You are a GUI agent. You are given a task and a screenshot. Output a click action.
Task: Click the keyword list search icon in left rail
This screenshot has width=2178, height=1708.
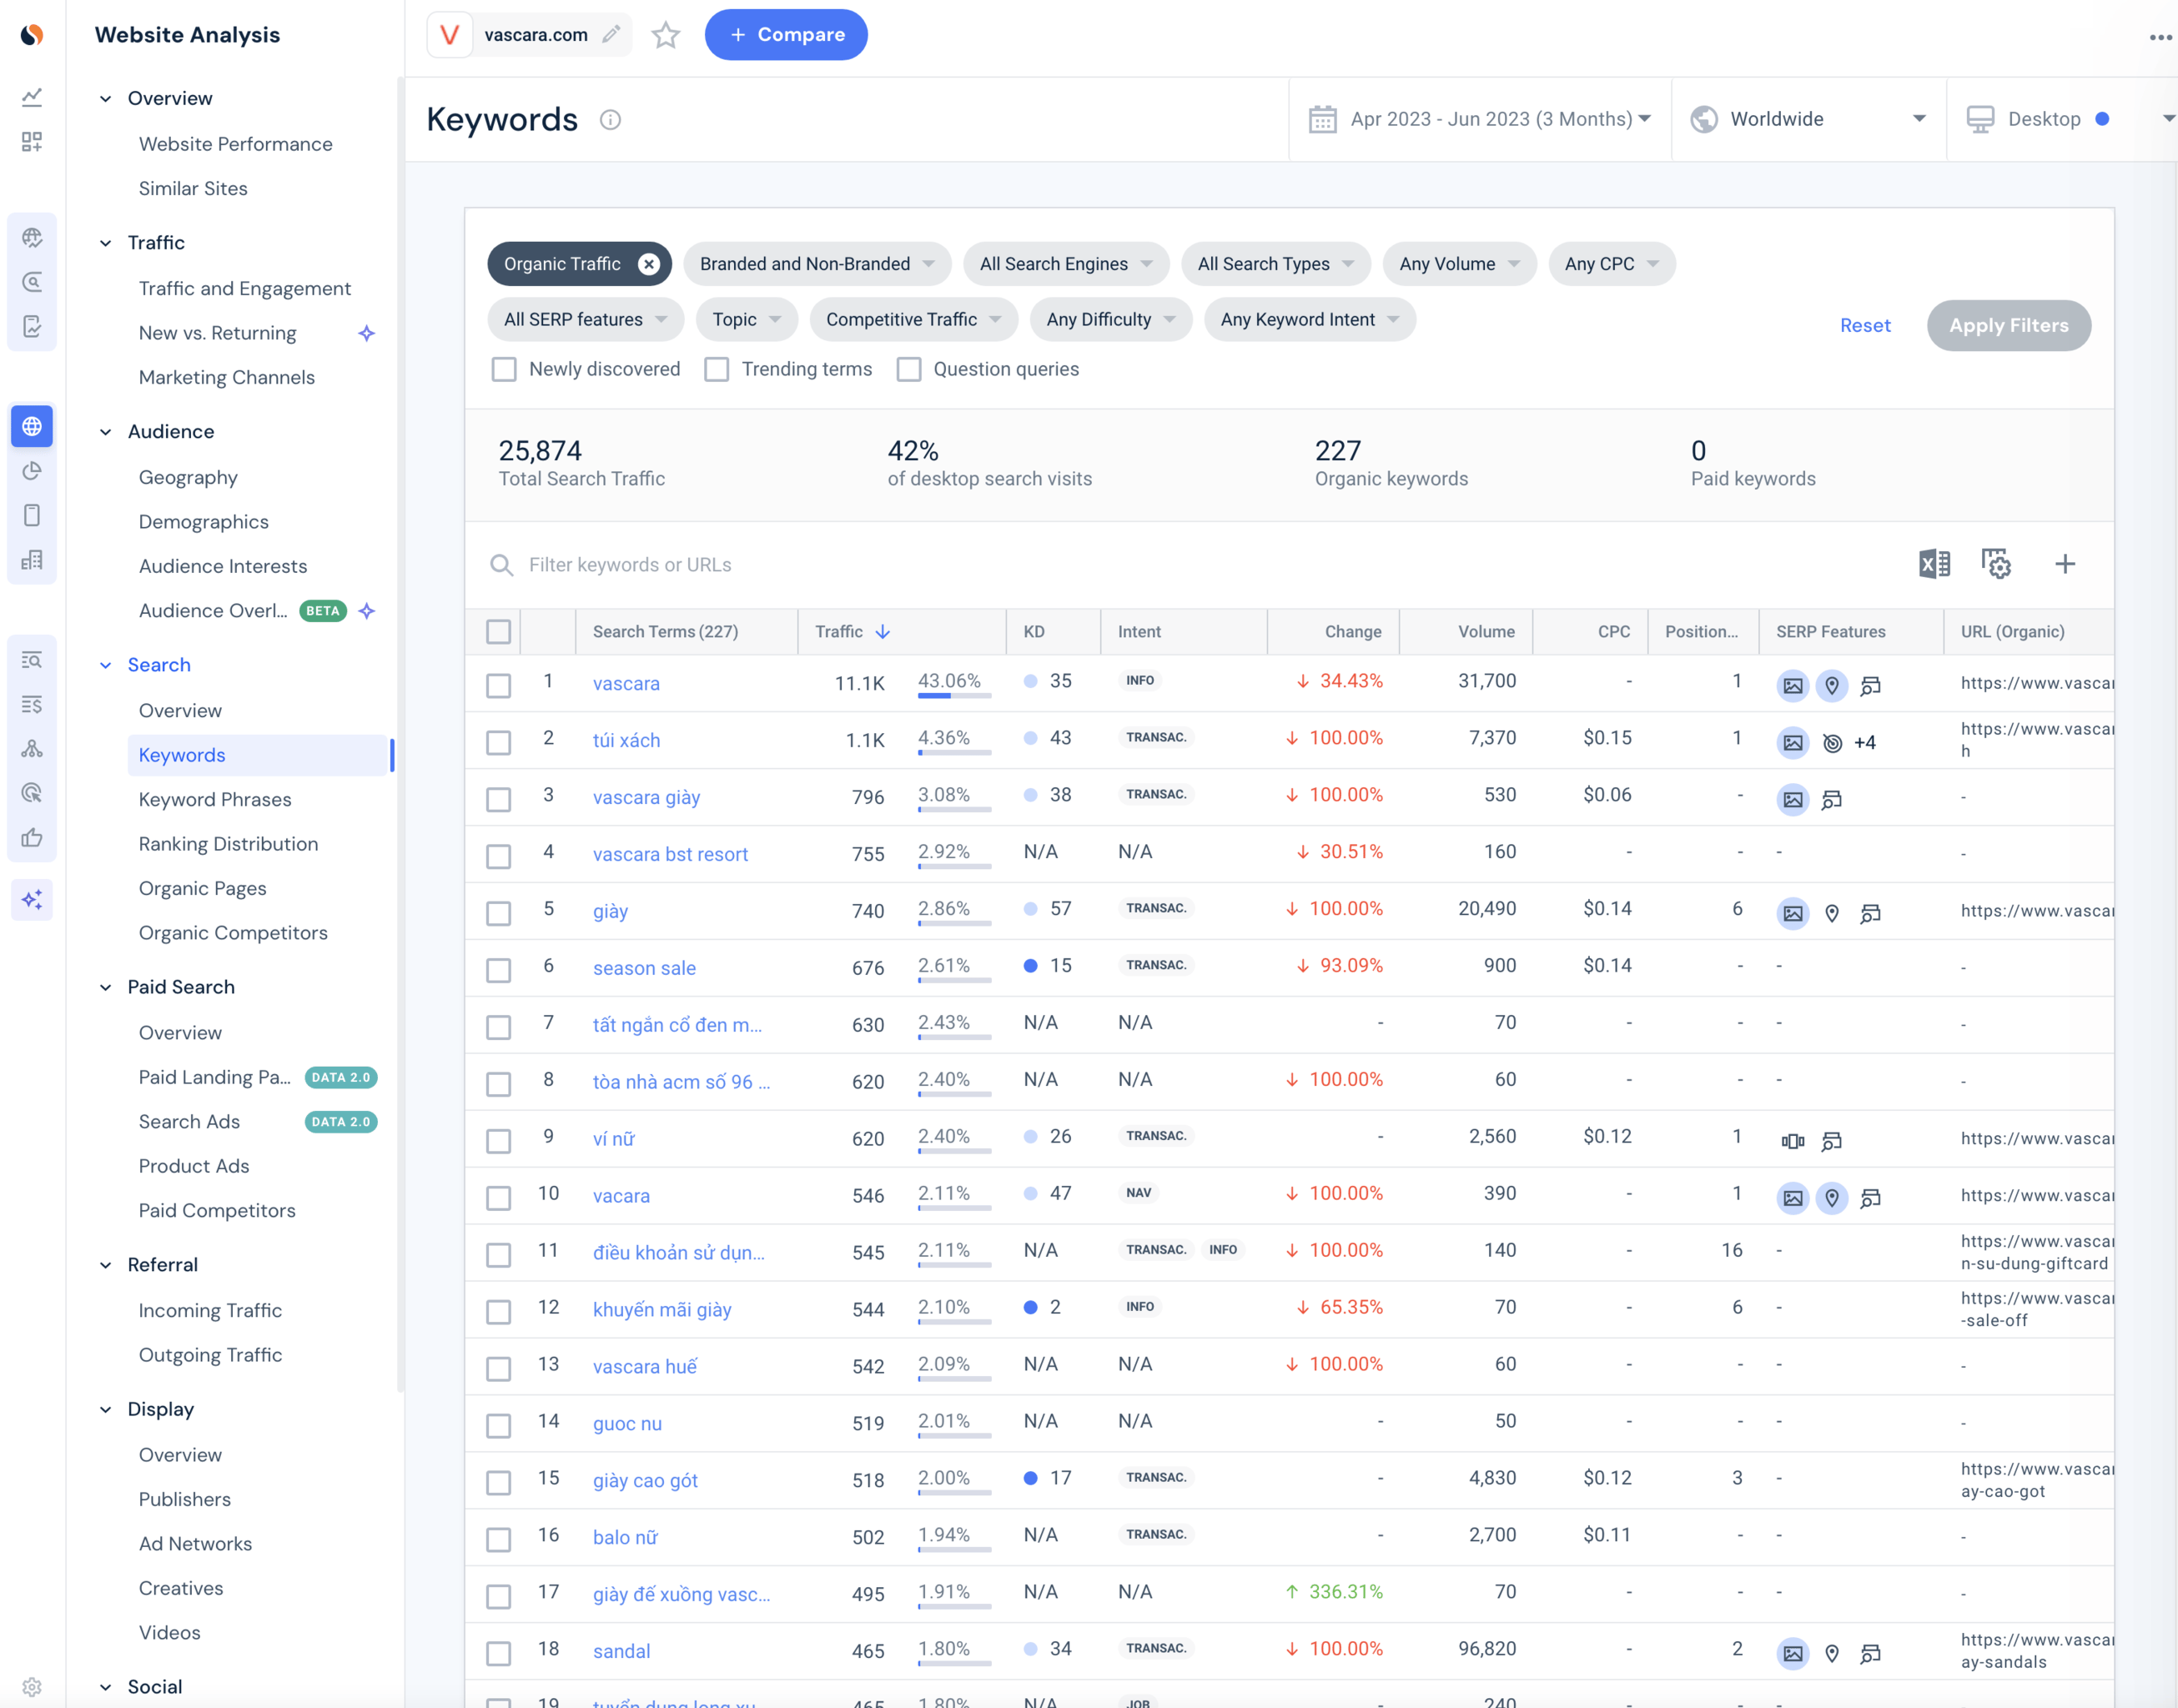(x=32, y=660)
